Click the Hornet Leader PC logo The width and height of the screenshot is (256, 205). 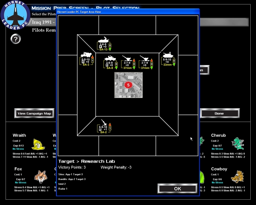coord(15,15)
